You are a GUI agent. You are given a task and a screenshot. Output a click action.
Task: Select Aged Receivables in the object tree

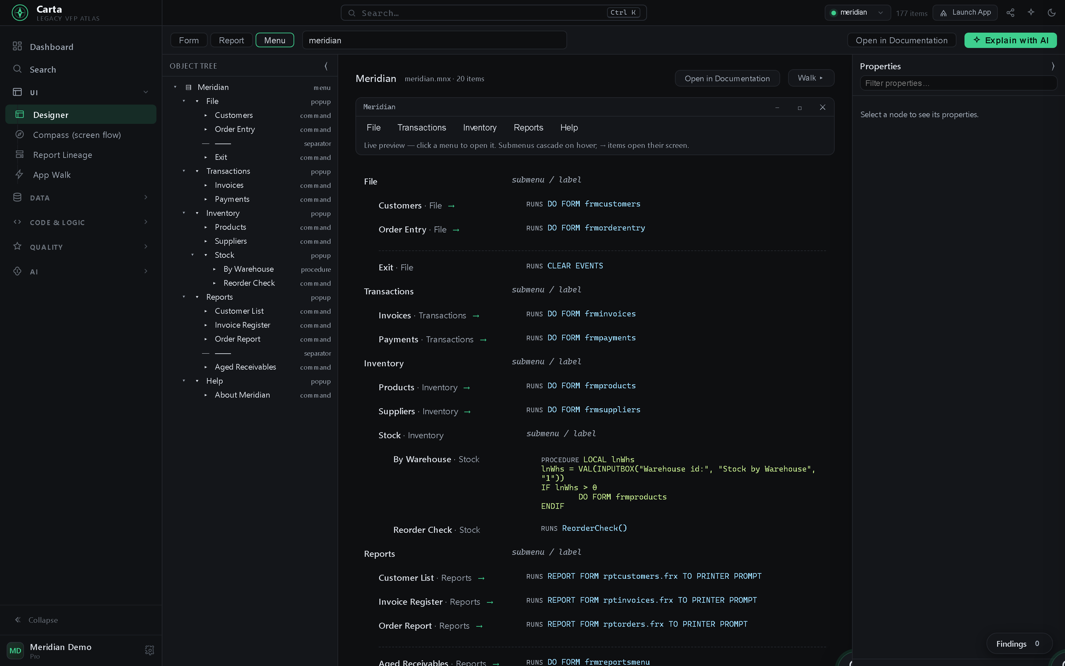coord(250,367)
